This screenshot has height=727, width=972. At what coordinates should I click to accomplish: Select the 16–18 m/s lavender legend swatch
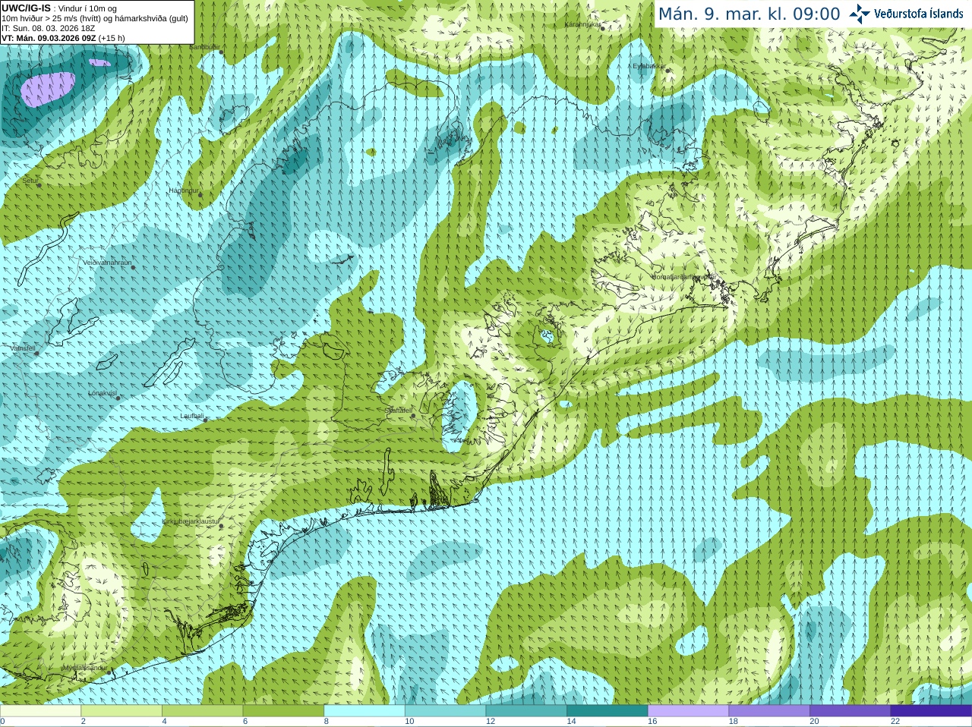coord(688,711)
